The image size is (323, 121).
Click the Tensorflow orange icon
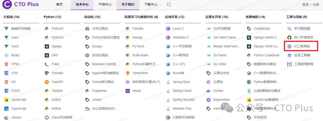point(127,73)
